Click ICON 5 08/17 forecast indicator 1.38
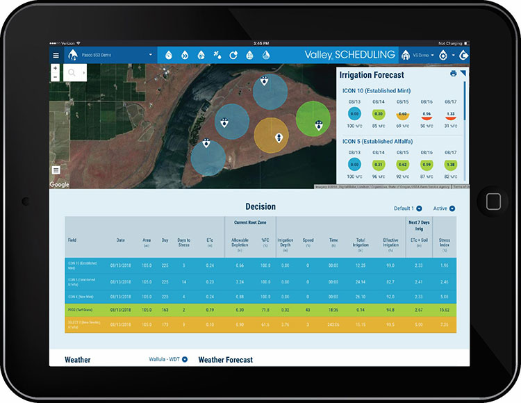This screenshot has height=403, width=521. [x=451, y=165]
